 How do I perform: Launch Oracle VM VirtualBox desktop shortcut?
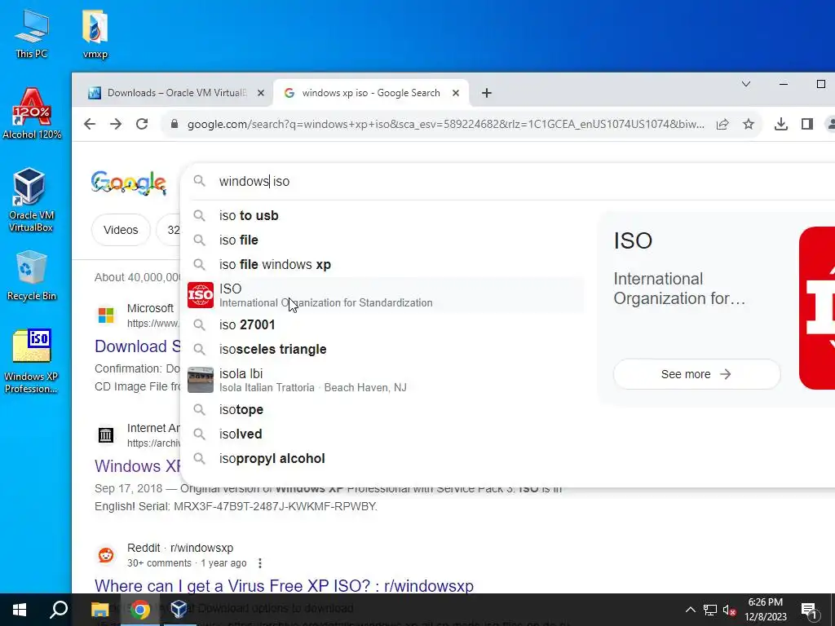[31, 200]
